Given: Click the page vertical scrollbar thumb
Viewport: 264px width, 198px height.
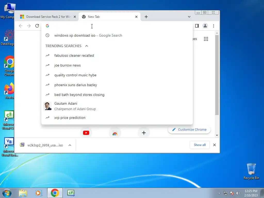Looking at the screenshot, I should [x=217, y=75].
